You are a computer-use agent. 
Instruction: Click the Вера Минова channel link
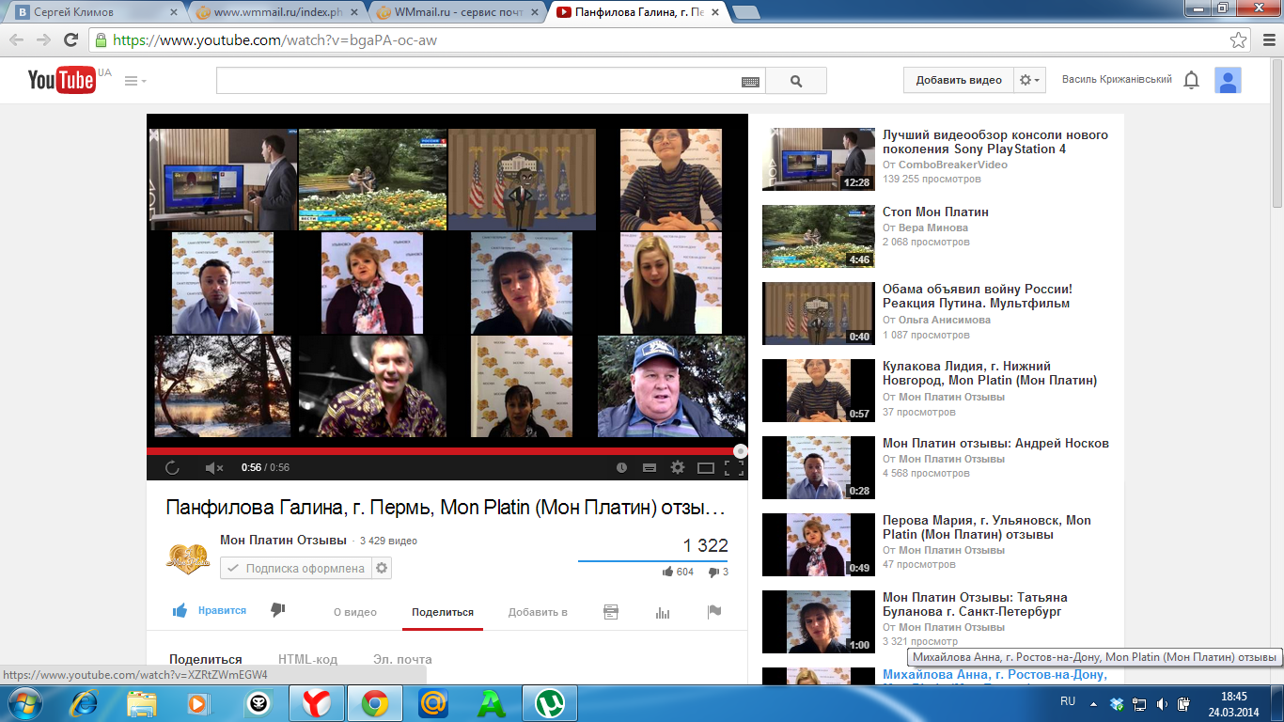click(x=932, y=228)
